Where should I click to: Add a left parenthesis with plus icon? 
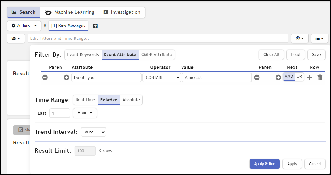pos(66,77)
